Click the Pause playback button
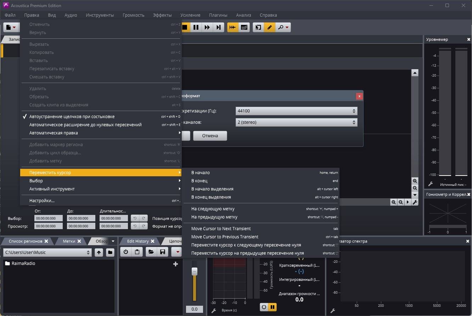Image resolution: width=472 pixels, height=316 pixels. click(x=196, y=27)
